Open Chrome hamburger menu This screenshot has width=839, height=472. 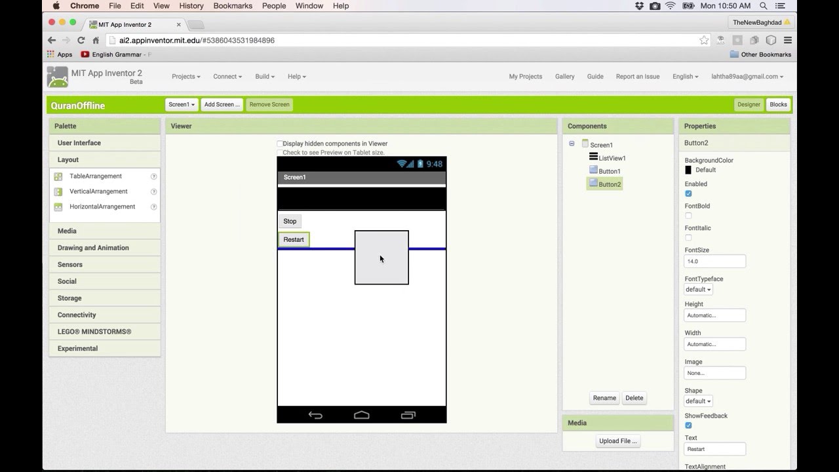click(x=787, y=40)
